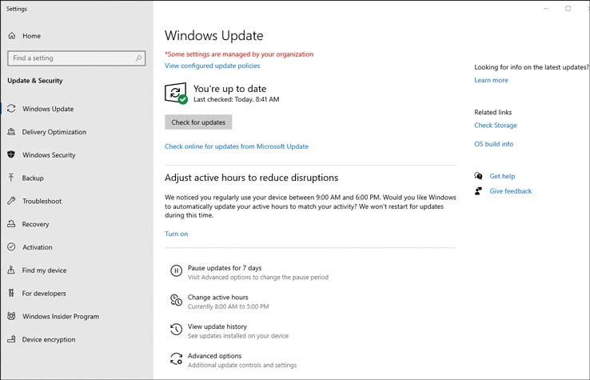Open View configured update policies link
Viewport: 590px width, 380px height.
[x=212, y=66]
